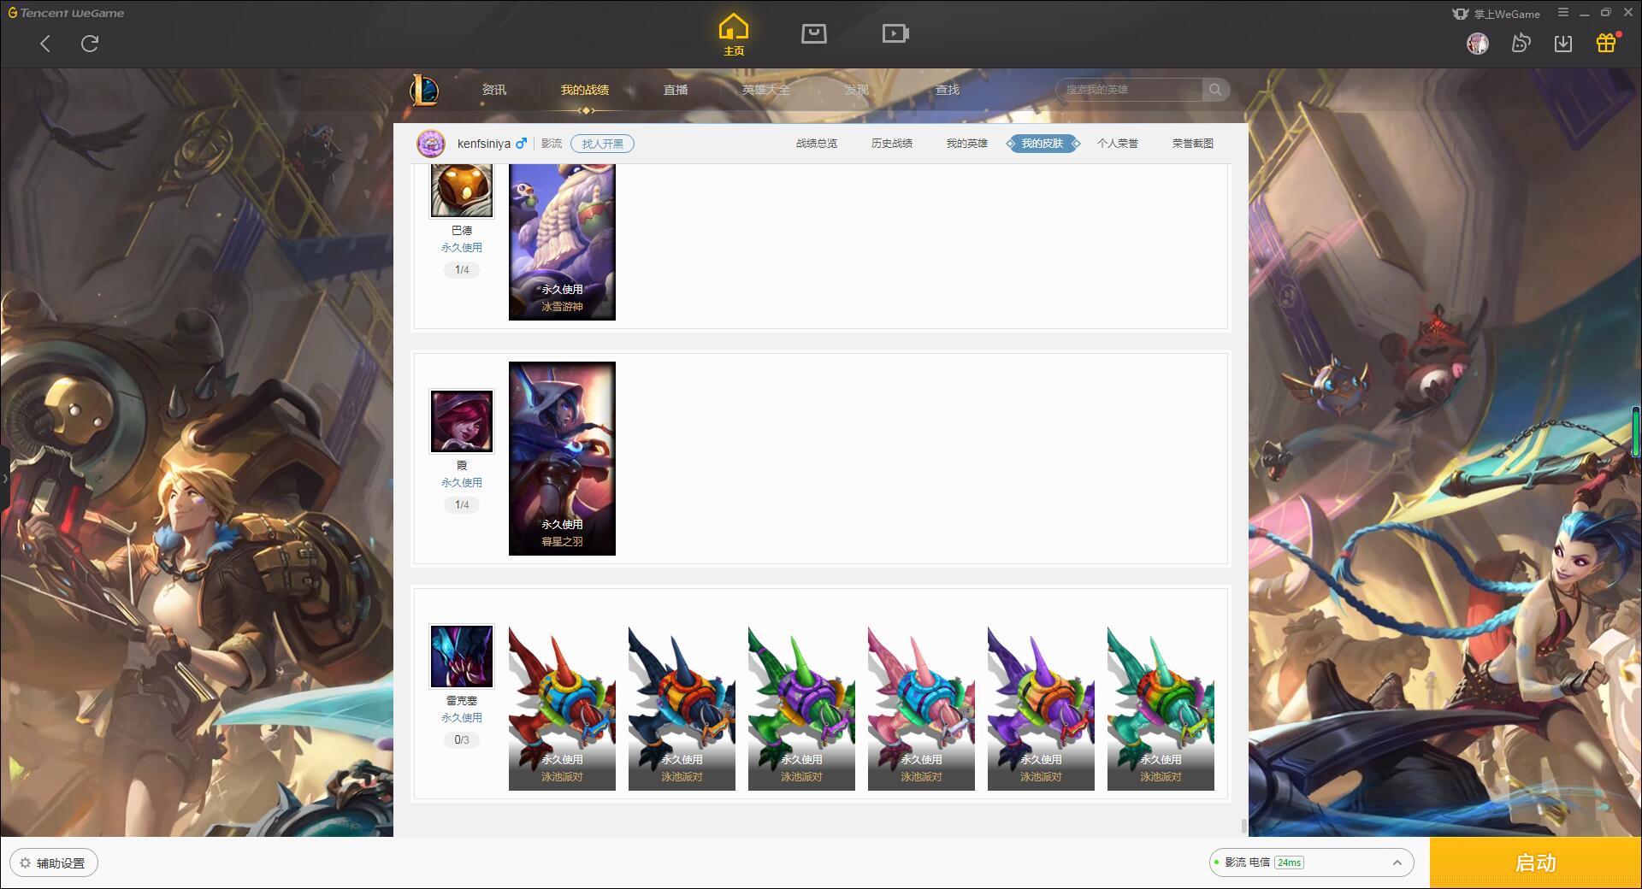Open the hamburger main menu
Viewport: 1642px width, 889px height.
[x=1563, y=13]
